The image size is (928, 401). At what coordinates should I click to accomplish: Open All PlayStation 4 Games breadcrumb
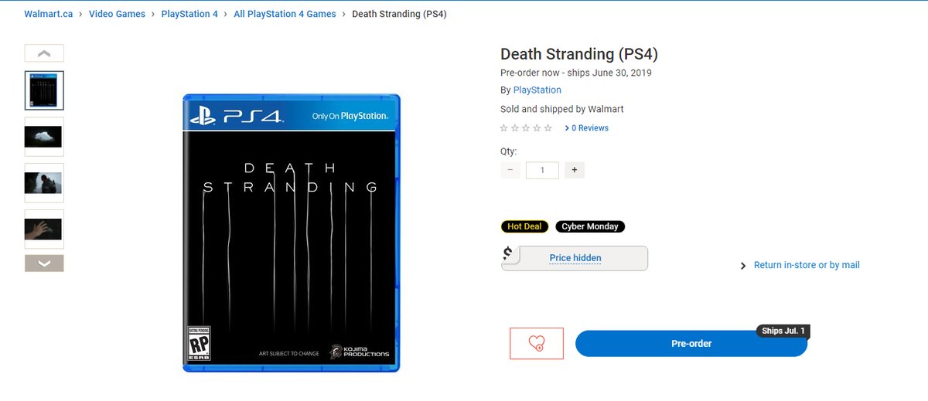pyautogui.click(x=285, y=14)
